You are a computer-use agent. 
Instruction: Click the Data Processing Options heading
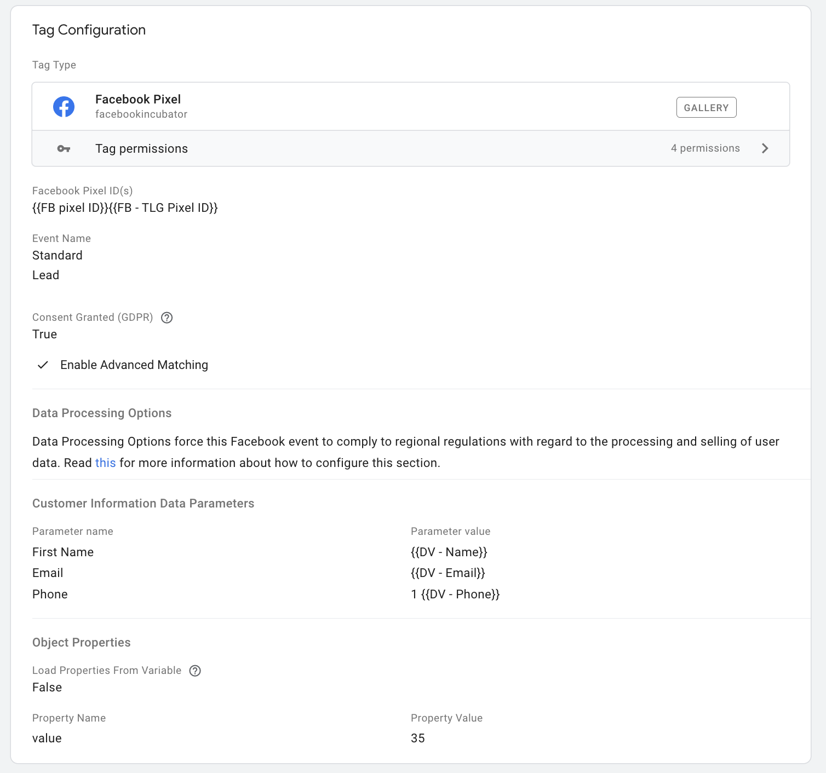pos(102,413)
